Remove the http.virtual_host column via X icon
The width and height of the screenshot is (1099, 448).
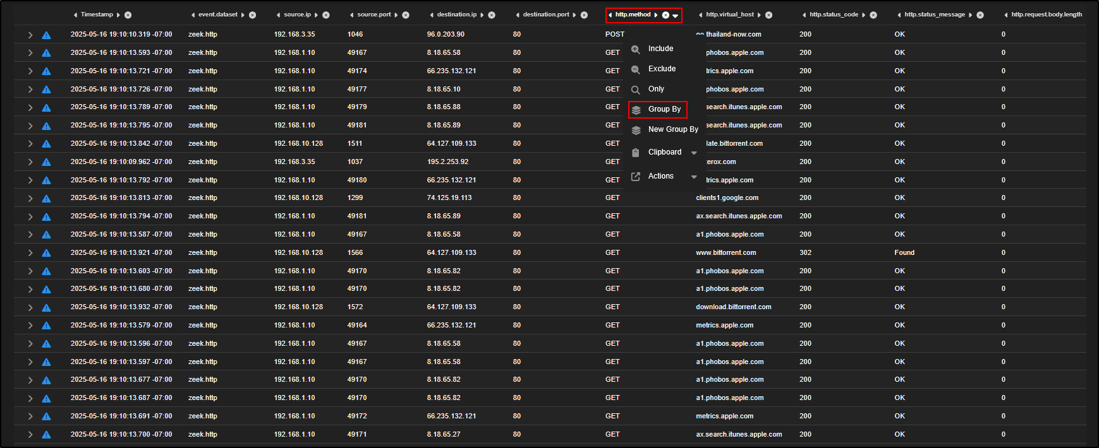point(769,15)
